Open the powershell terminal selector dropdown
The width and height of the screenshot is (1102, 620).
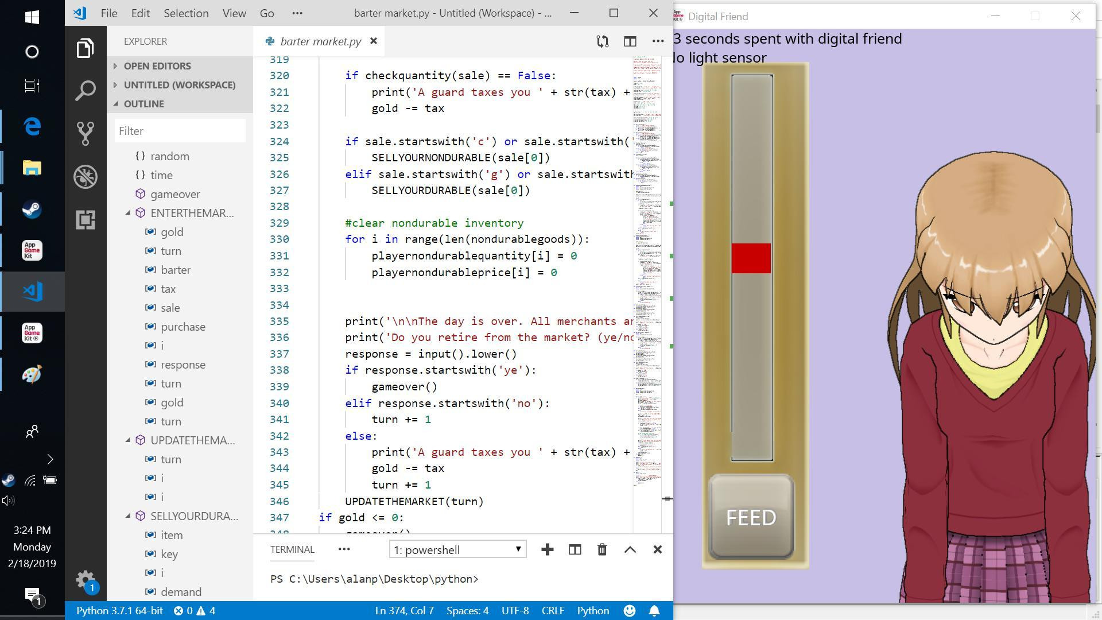point(457,550)
